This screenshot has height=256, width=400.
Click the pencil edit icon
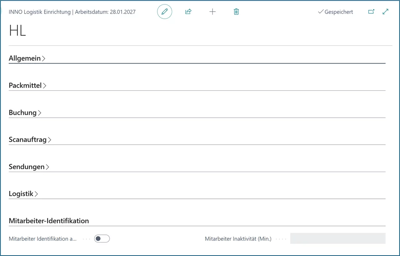pyautogui.click(x=165, y=12)
